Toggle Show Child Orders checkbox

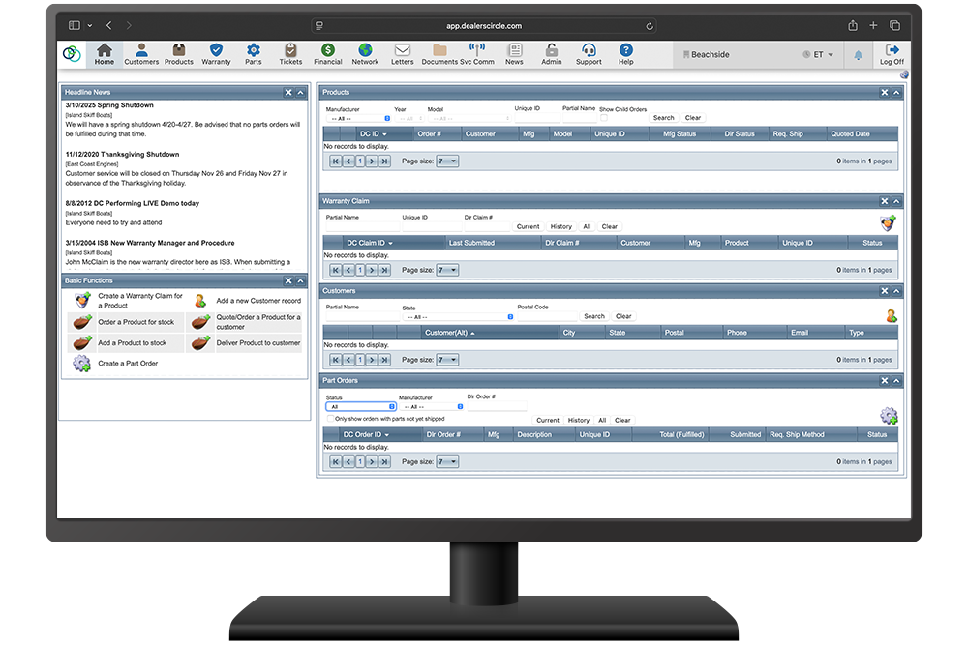coord(604,118)
